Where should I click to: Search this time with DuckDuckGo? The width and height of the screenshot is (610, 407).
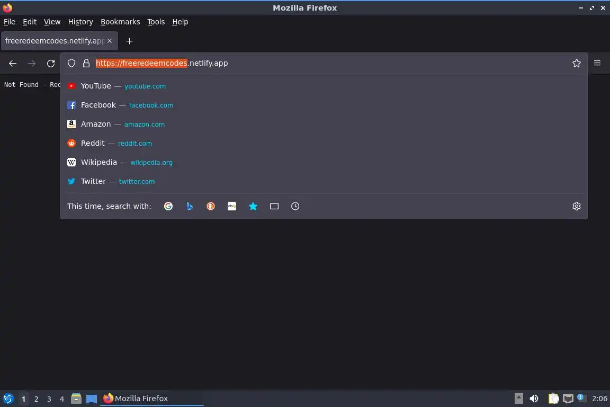pyautogui.click(x=210, y=206)
